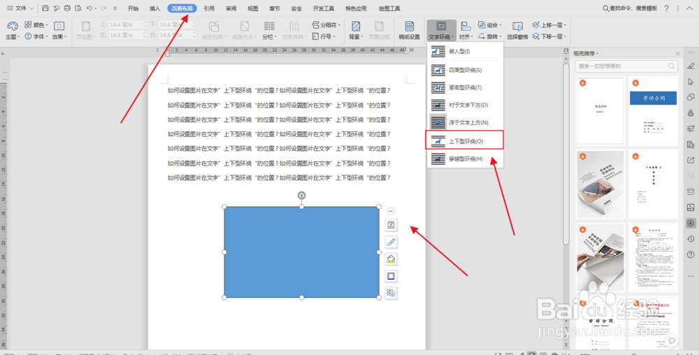Switch to the 插入 tab
Viewport: 699px width, 355px height.
[x=155, y=8]
